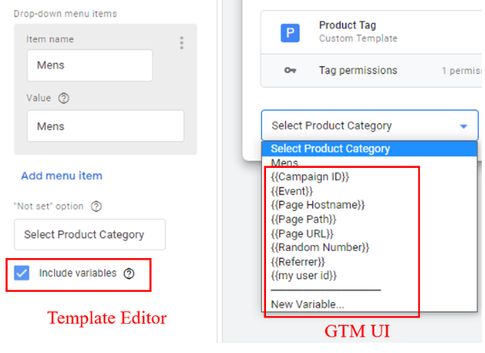Click the Add menu item link
This screenshot has width=485, height=353.
[x=61, y=176]
